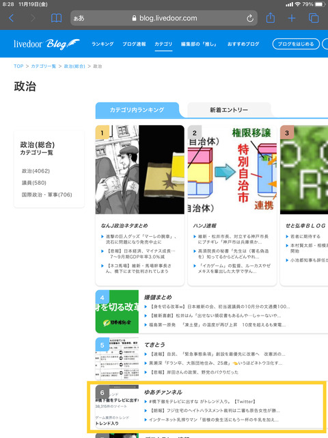Open rank 5 table document thumbnail
The width and height of the screenshot is (328, 438).
click(x=117, y=359)
